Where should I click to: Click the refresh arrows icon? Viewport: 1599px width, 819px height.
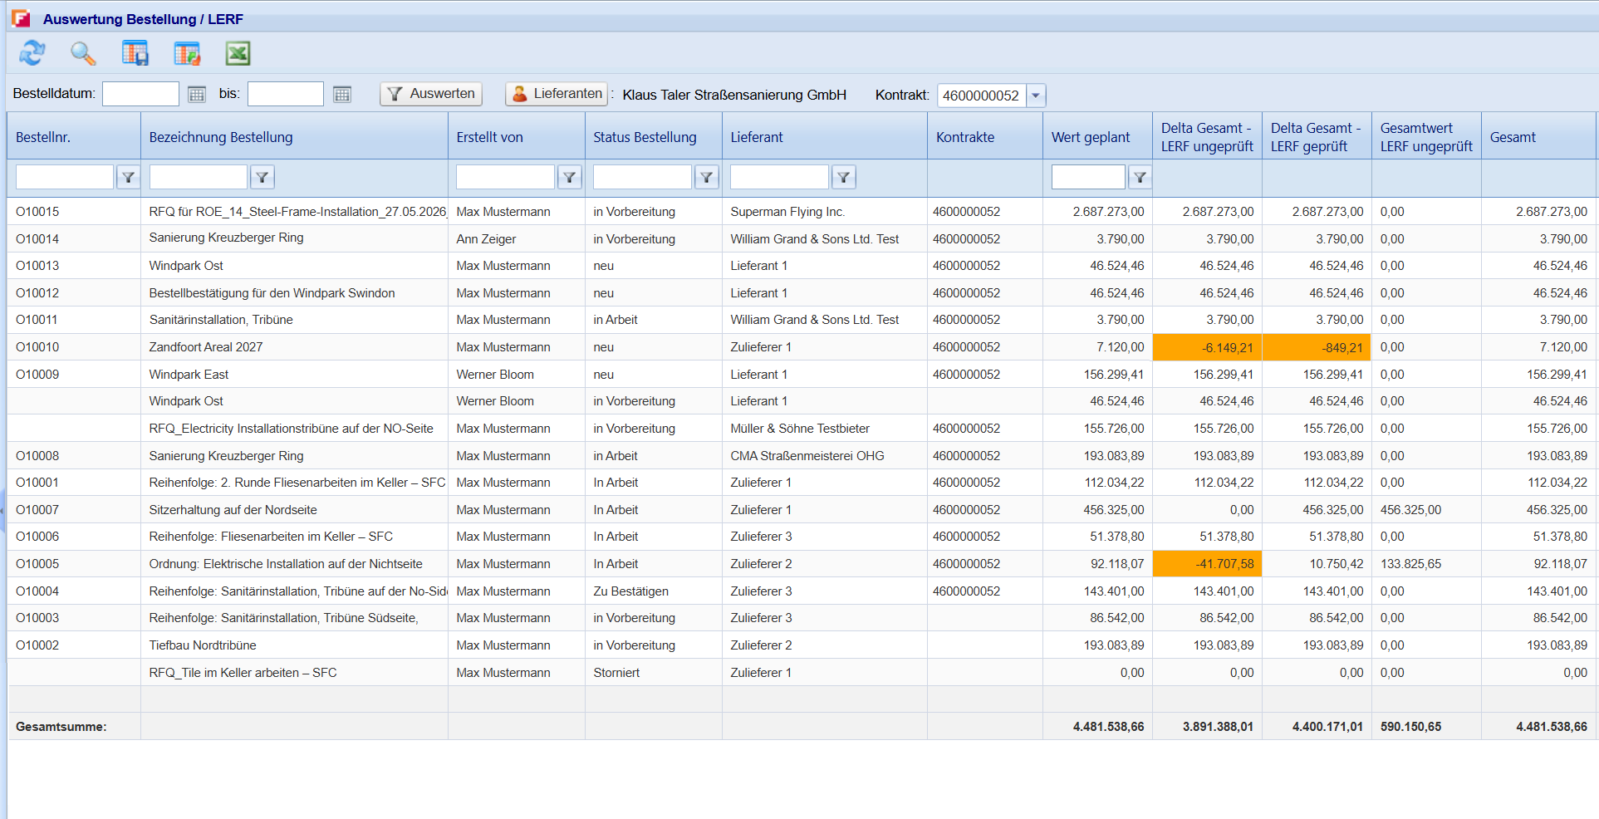pyautogui.click(x=32, y=53)
